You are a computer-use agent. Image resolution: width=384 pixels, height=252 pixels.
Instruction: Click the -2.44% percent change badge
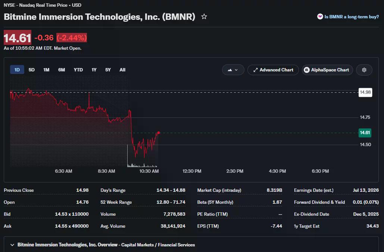pos(72,38)
